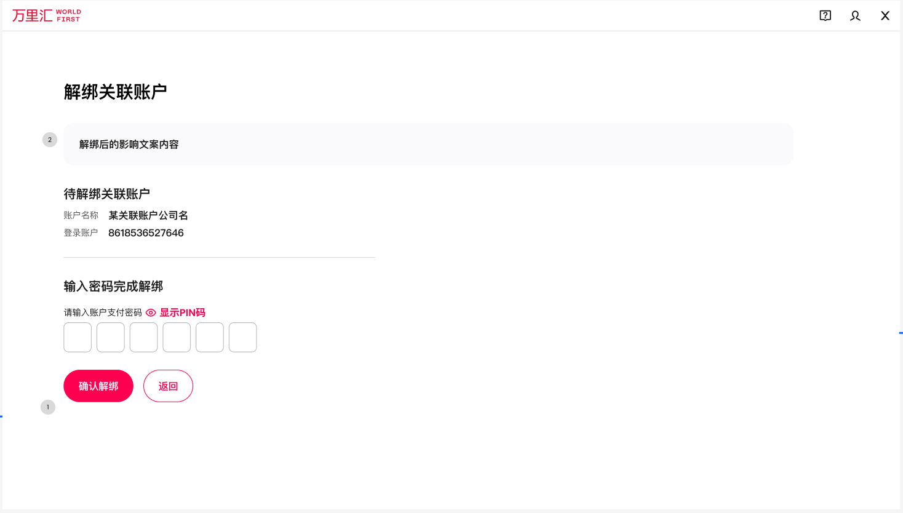Toggle the eye icon for PIN visibility
The height and width of the screenshot is (513, 903).
coord(151,312)
